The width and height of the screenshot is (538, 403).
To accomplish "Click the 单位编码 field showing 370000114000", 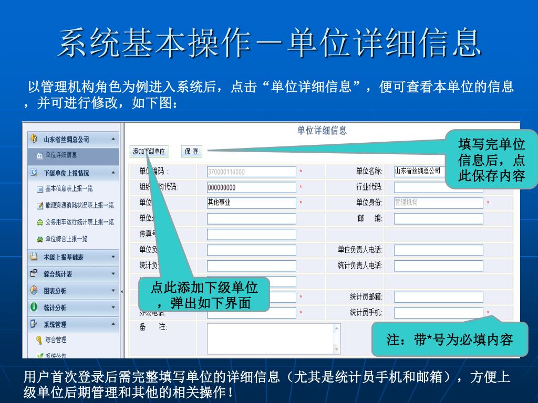I will [x=252, y=172].
